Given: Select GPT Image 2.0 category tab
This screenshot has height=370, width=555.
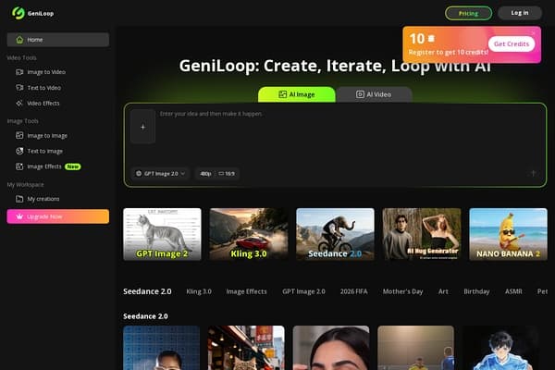Looking at the screenshot, I should [303, 291].
